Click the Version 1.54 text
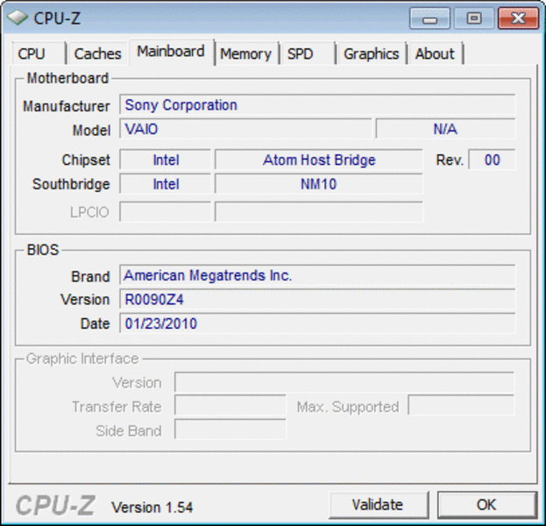 tap(152, 508)
